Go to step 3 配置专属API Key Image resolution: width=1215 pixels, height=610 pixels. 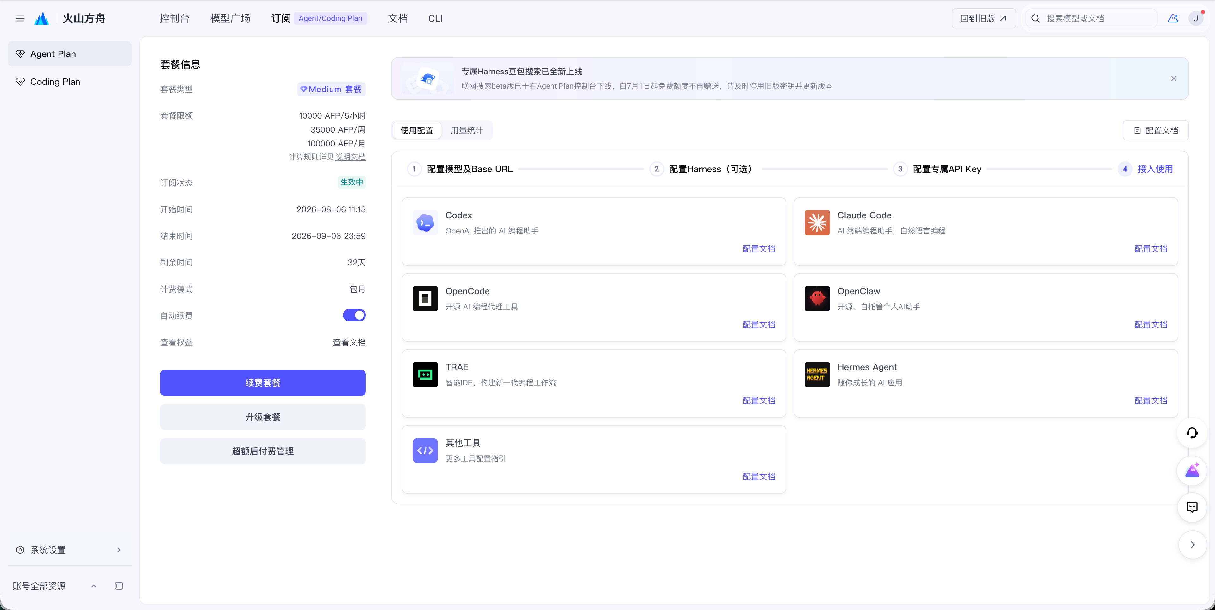click(x=937, y=169)
